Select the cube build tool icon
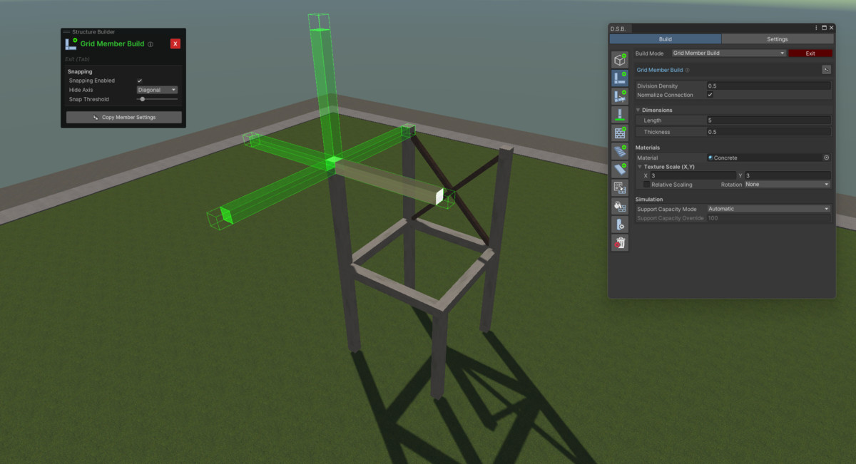 click(x=620, y=60)
